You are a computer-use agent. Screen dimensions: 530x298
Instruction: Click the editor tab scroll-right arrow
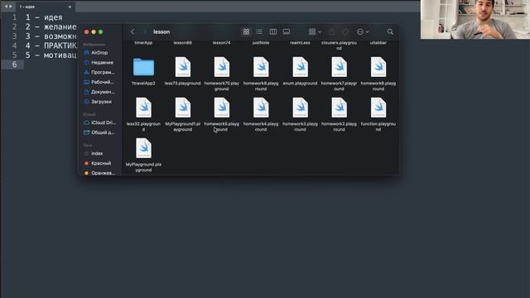[11, 7]
